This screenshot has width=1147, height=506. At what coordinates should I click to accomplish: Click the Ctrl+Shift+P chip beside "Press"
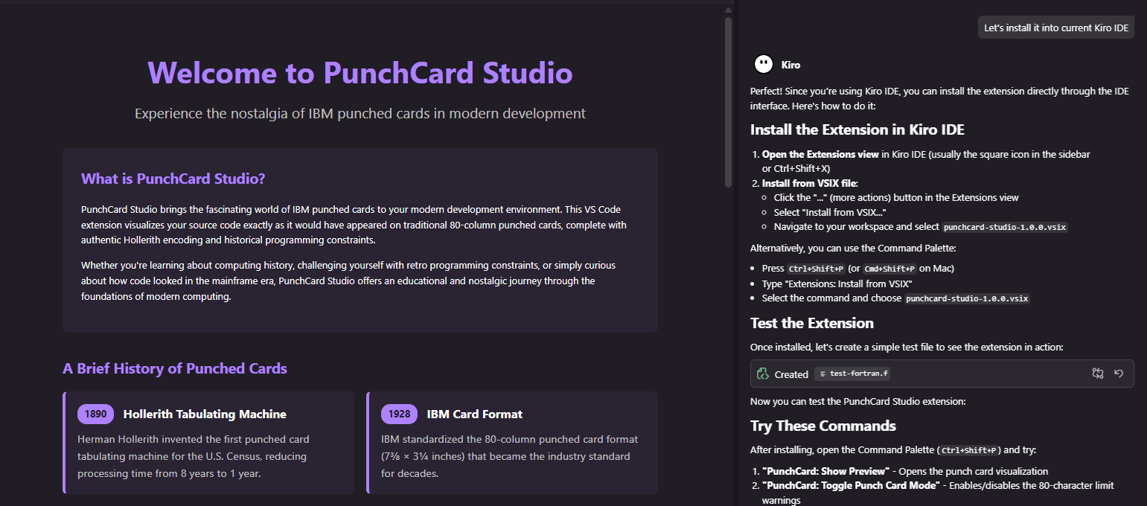tap(816, 269)
